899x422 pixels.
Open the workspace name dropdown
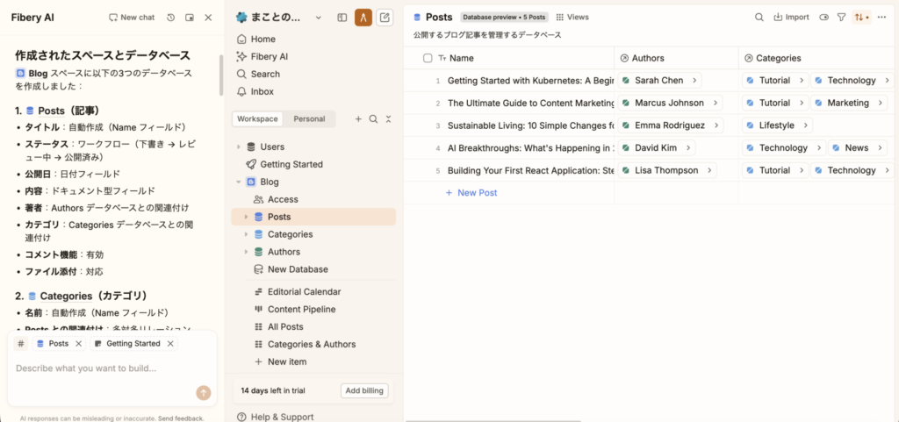coord(319,18)
